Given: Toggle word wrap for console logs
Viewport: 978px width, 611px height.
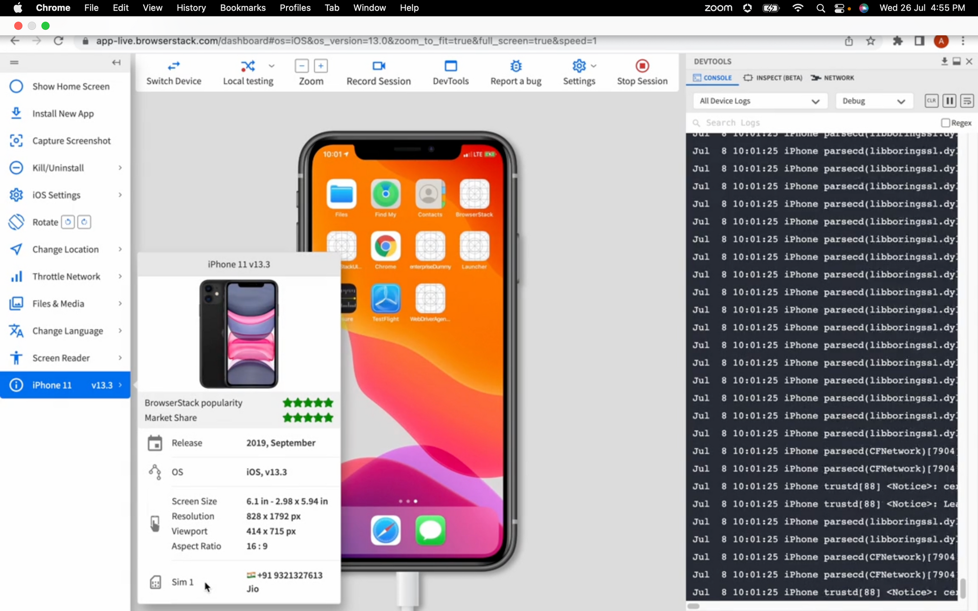Looking at the screenshot, I should pos(967,101).
